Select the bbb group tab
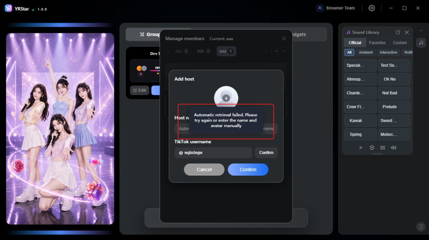The height and width of the screenshot is (240, 429). coord(204,51)
